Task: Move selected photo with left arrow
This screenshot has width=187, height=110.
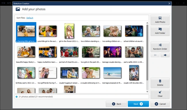Action: click(155, 55)
